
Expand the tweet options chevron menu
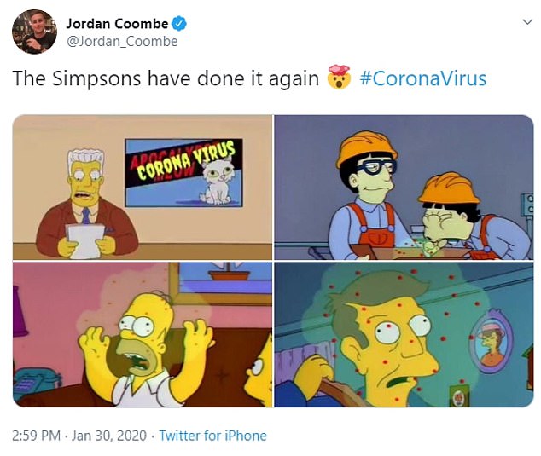tap(527, 22)
